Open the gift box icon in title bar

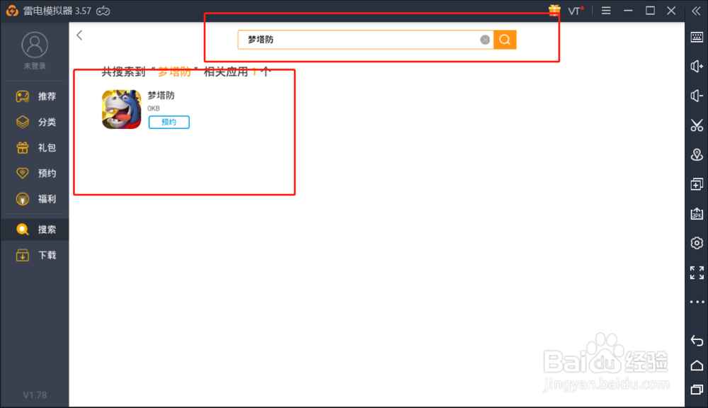click(554, 10)
